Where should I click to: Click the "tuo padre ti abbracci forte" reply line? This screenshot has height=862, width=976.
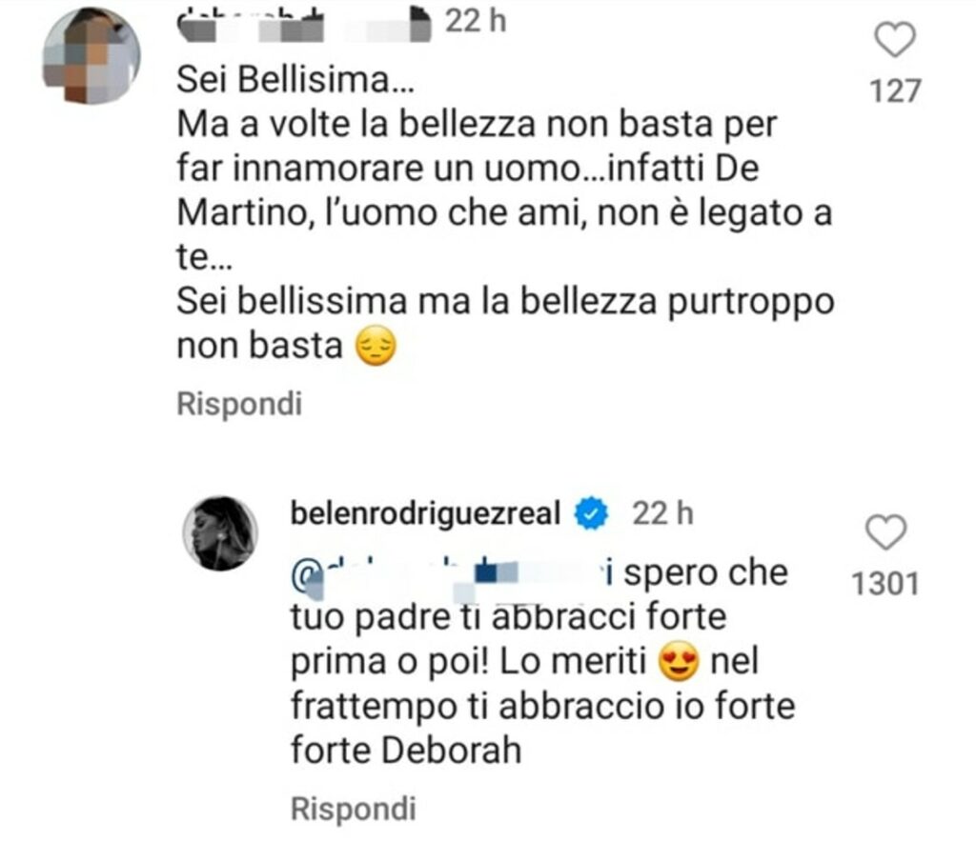(x=509, y=617)
